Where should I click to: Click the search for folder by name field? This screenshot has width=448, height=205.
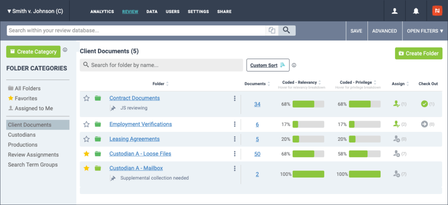[161, 65]
